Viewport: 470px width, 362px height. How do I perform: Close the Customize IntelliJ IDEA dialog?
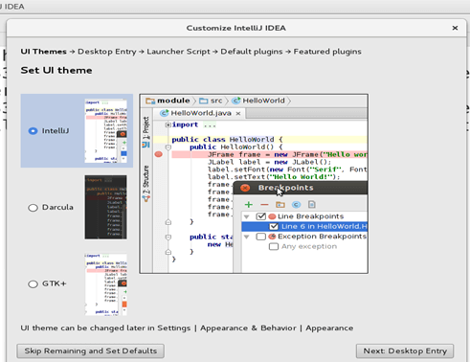(x=455, y=28)
